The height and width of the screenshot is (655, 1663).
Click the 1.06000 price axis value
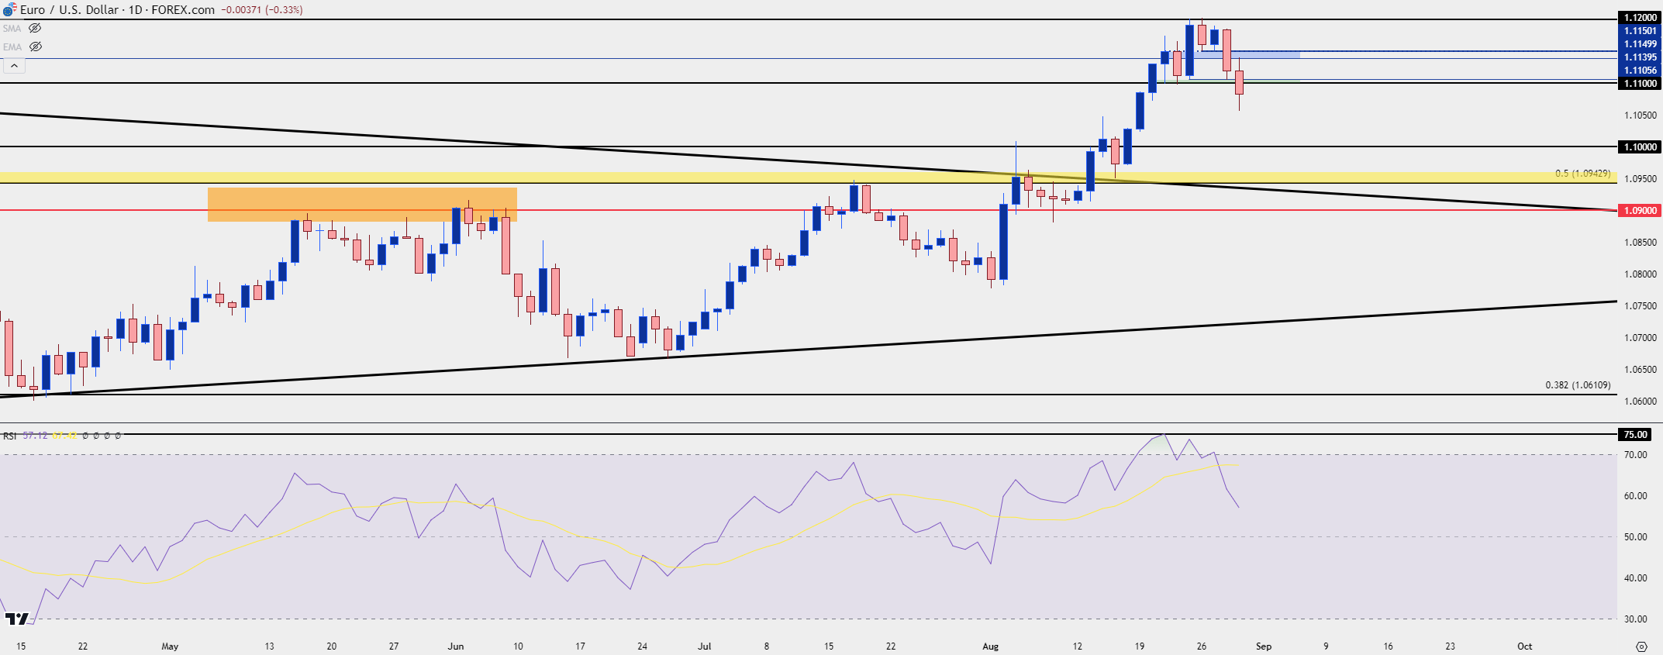pyautogui.click(x=1641, y=402)
